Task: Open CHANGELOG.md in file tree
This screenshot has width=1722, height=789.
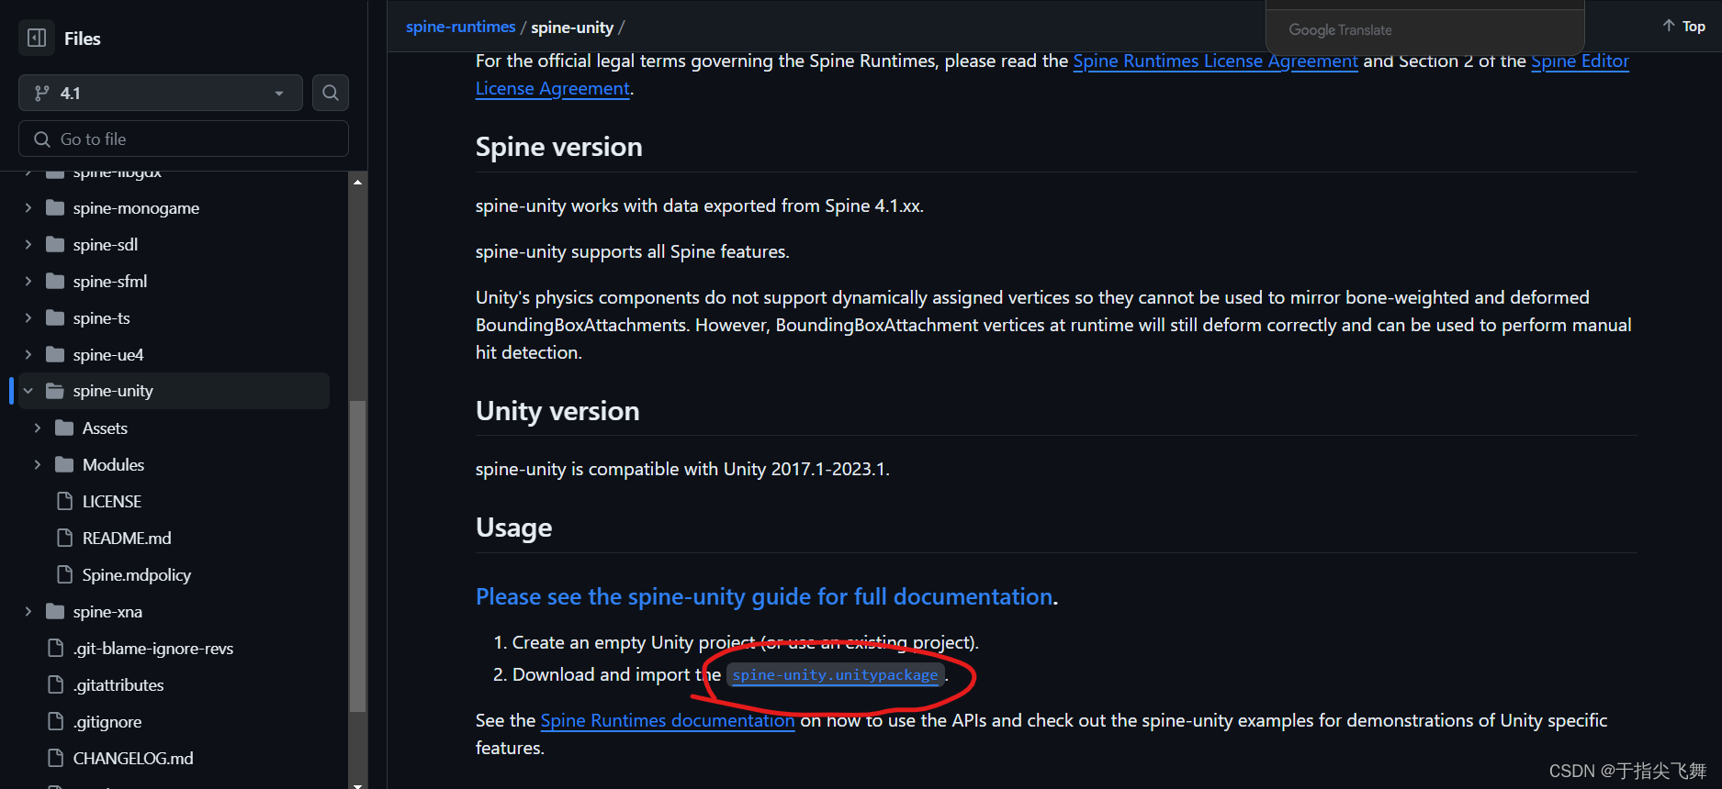Action: 133,759
